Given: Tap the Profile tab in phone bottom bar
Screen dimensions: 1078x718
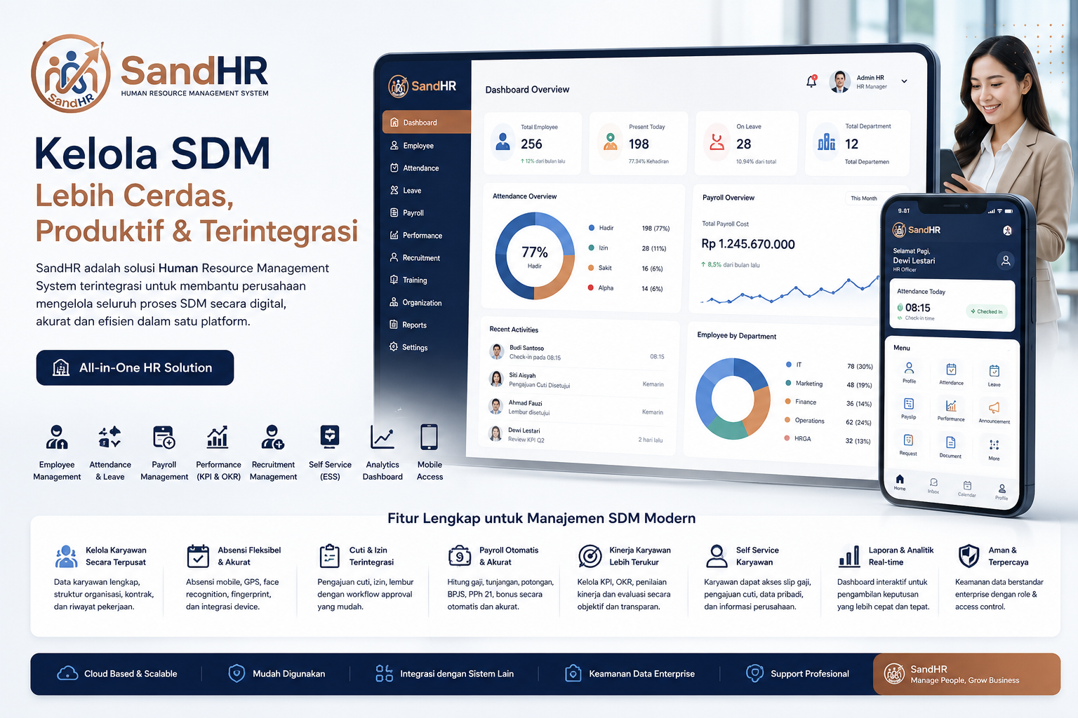Looking at the screenshot, I should click(x=1002, y=492).
